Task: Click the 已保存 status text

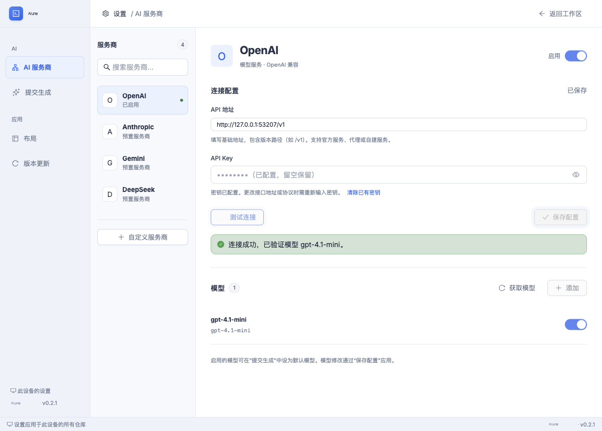Action: coord(577,90)
